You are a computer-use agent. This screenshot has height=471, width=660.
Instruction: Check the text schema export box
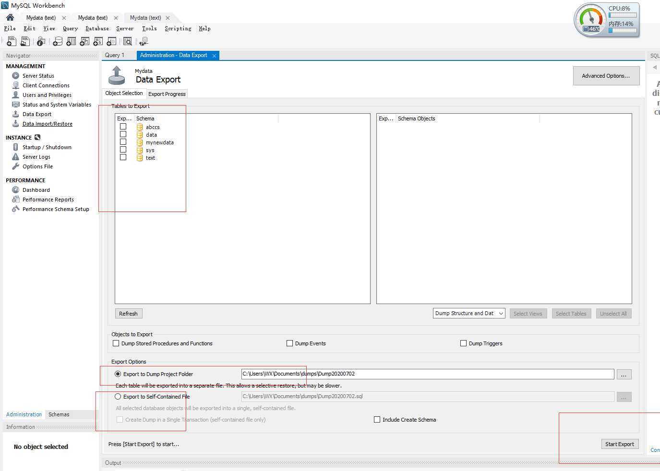point(123,157)
